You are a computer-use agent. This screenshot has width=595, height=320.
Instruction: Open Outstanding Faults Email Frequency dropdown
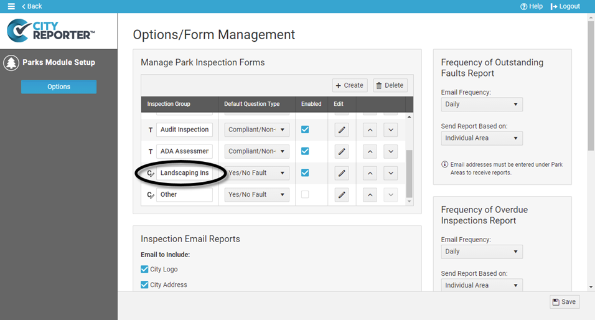(x=482, y=105)
